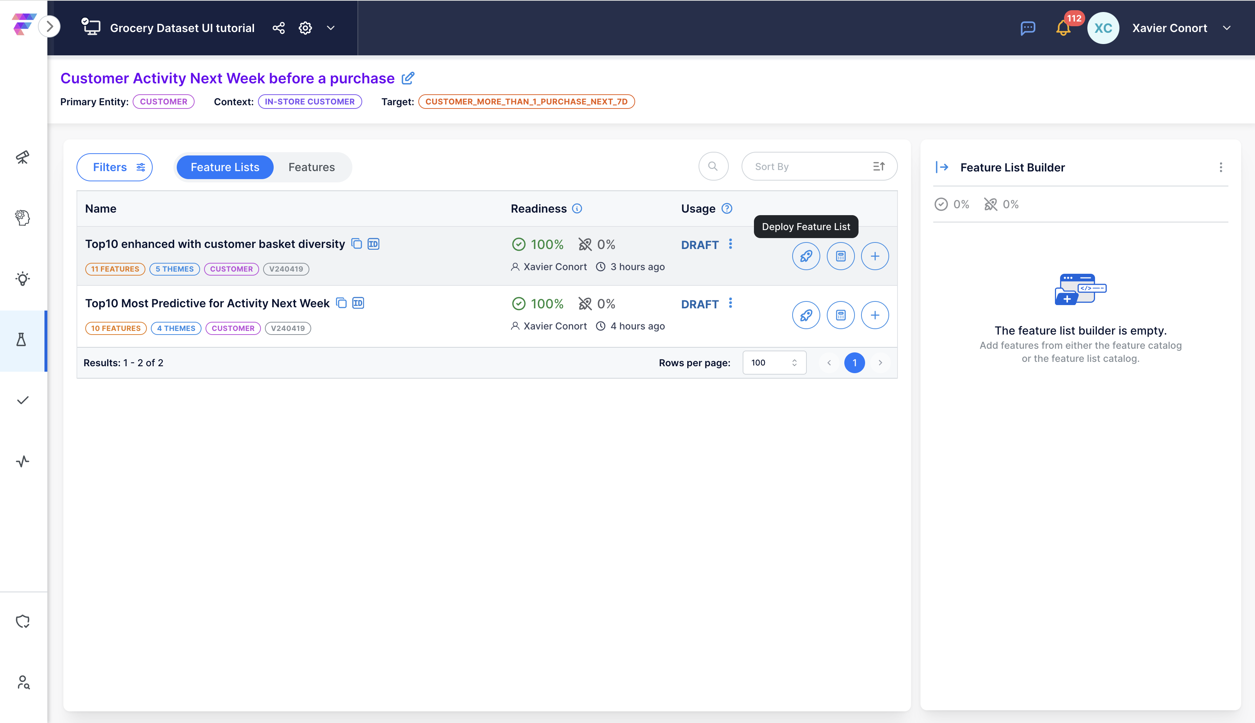Show the Usage help question icon
Image resolution: width=1255 pixels, height=723 pixels.
coord(727,209)
